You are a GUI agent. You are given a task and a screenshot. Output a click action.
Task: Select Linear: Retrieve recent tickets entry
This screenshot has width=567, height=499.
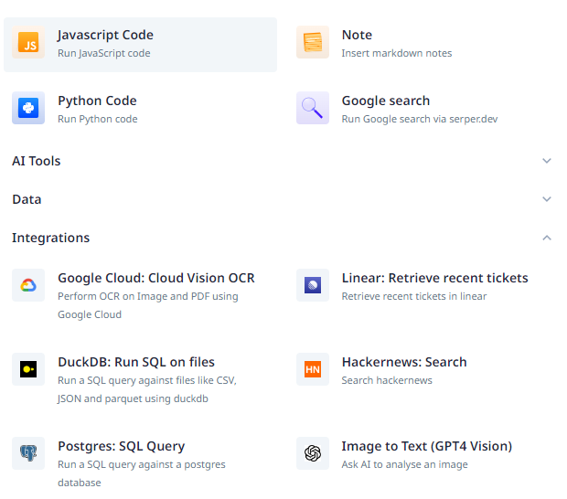click(424, 287)
